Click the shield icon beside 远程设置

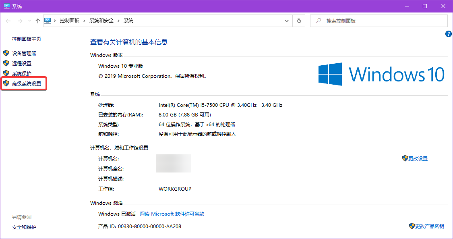click(6, 63)
